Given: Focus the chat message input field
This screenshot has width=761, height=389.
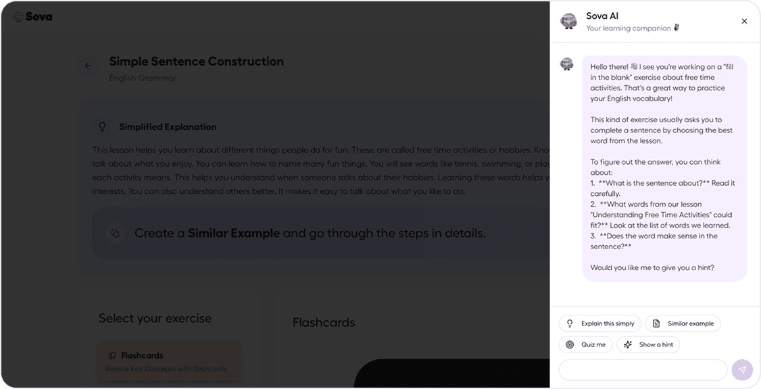Looking at the screenshot, I should point(643,370).
